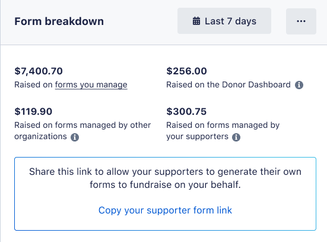327x242 pixels.
Task: Click the info icon beside your supporters
Action: coord(236,137)
